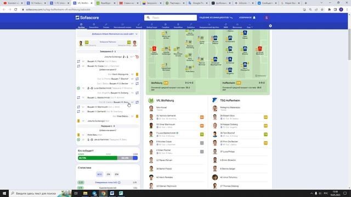Select ВСЕ statistics period
The height and width of the screenshot is (197, 351).
[100, 174]
